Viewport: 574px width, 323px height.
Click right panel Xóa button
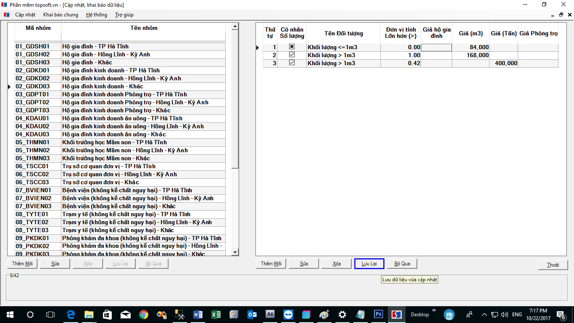click(x=337, y=264)
